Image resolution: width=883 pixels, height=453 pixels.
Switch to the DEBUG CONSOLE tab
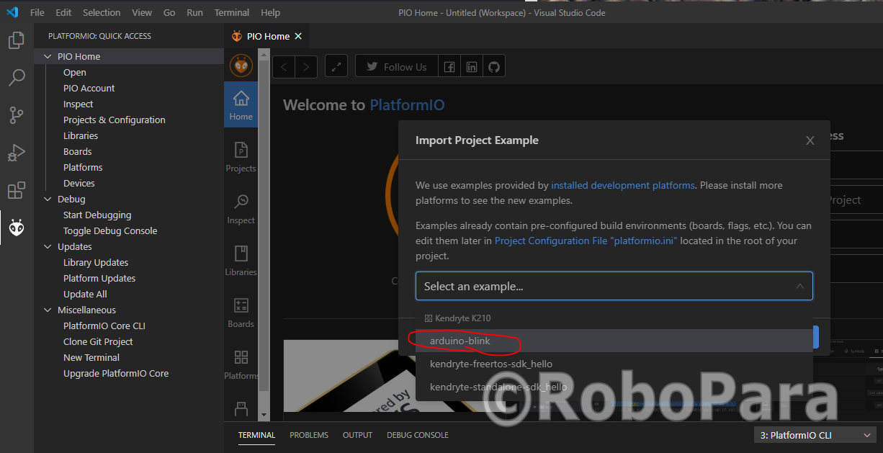pos(416,435)
